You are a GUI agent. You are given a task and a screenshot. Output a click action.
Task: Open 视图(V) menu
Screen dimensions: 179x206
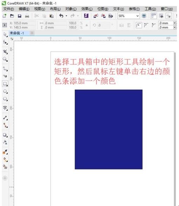[x=40, y=9]
